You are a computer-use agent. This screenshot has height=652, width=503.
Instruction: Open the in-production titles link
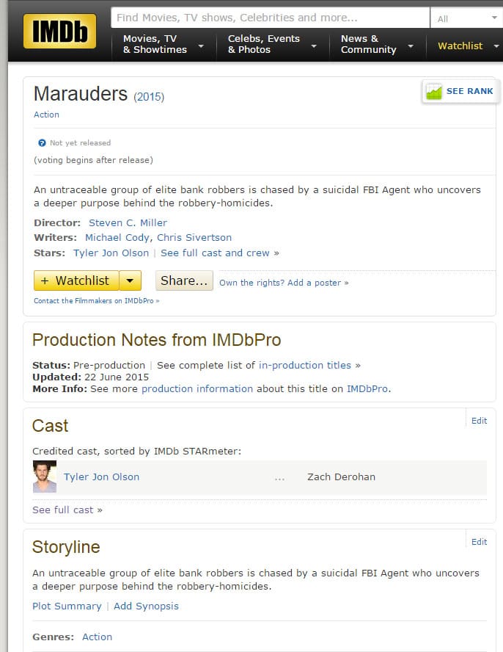[305, 366]
